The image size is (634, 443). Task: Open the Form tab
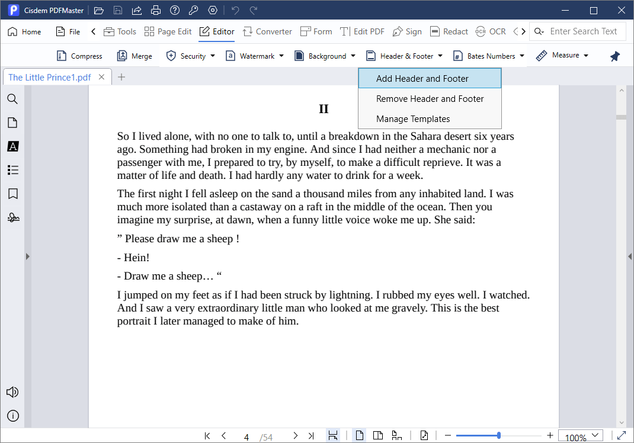click(x=316, y=31)
